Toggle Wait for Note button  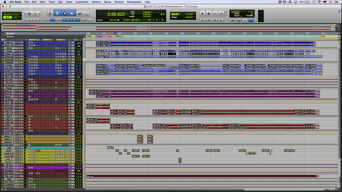point(232,20)
